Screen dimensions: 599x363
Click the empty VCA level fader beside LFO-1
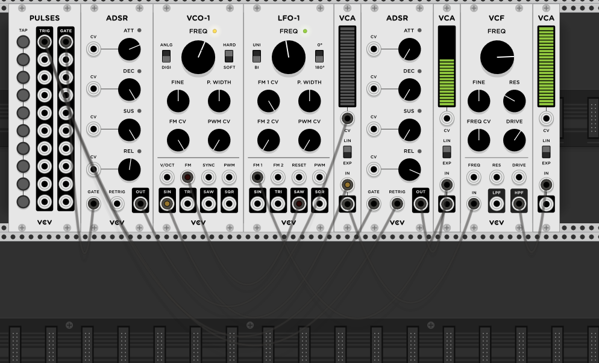tap(347, 66)
